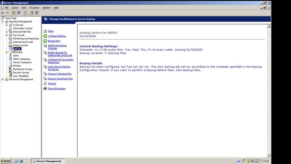Image resolution: width=291 pixels, height=164 pixels.
Task: Open the Configure Backup link
Action: (x=57, y=36)
